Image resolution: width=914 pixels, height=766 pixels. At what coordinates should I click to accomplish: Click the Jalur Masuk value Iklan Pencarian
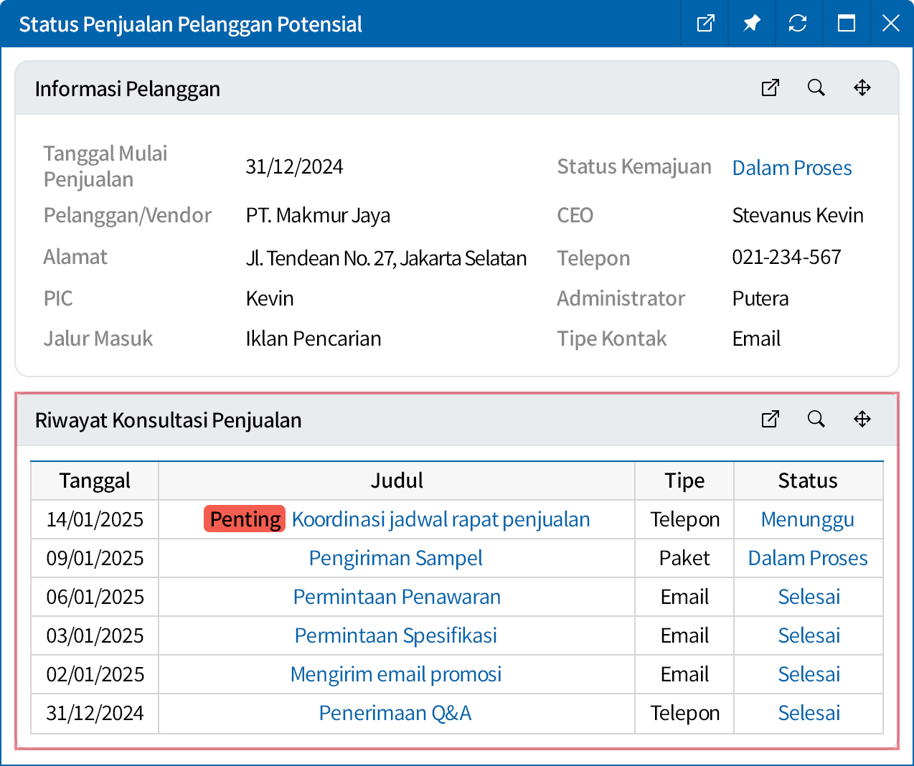[314, 339]
